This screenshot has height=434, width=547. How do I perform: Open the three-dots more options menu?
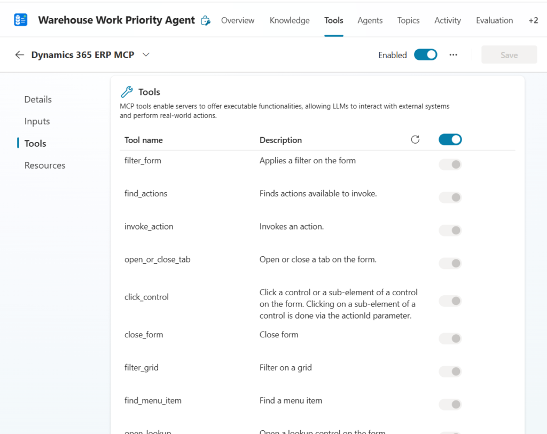(453, 55)
